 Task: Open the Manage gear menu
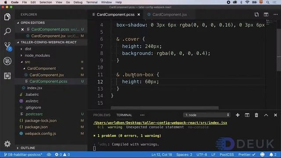pyautogui.click(x=7, y=144)
